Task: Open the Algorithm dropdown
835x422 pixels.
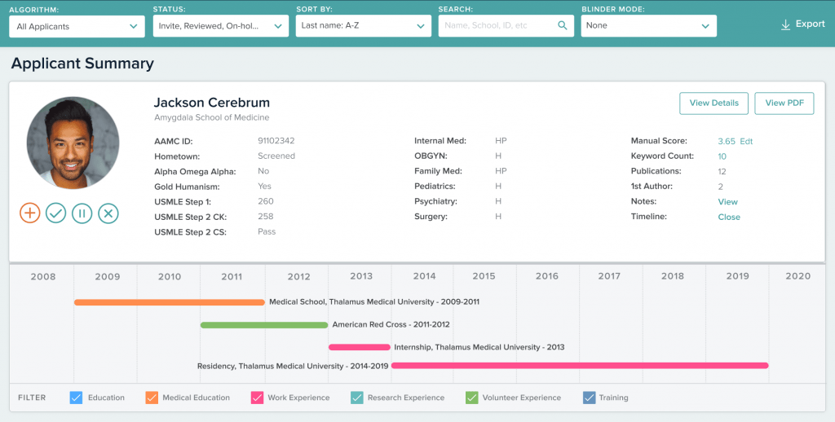Action: click(x=77, y=26)
